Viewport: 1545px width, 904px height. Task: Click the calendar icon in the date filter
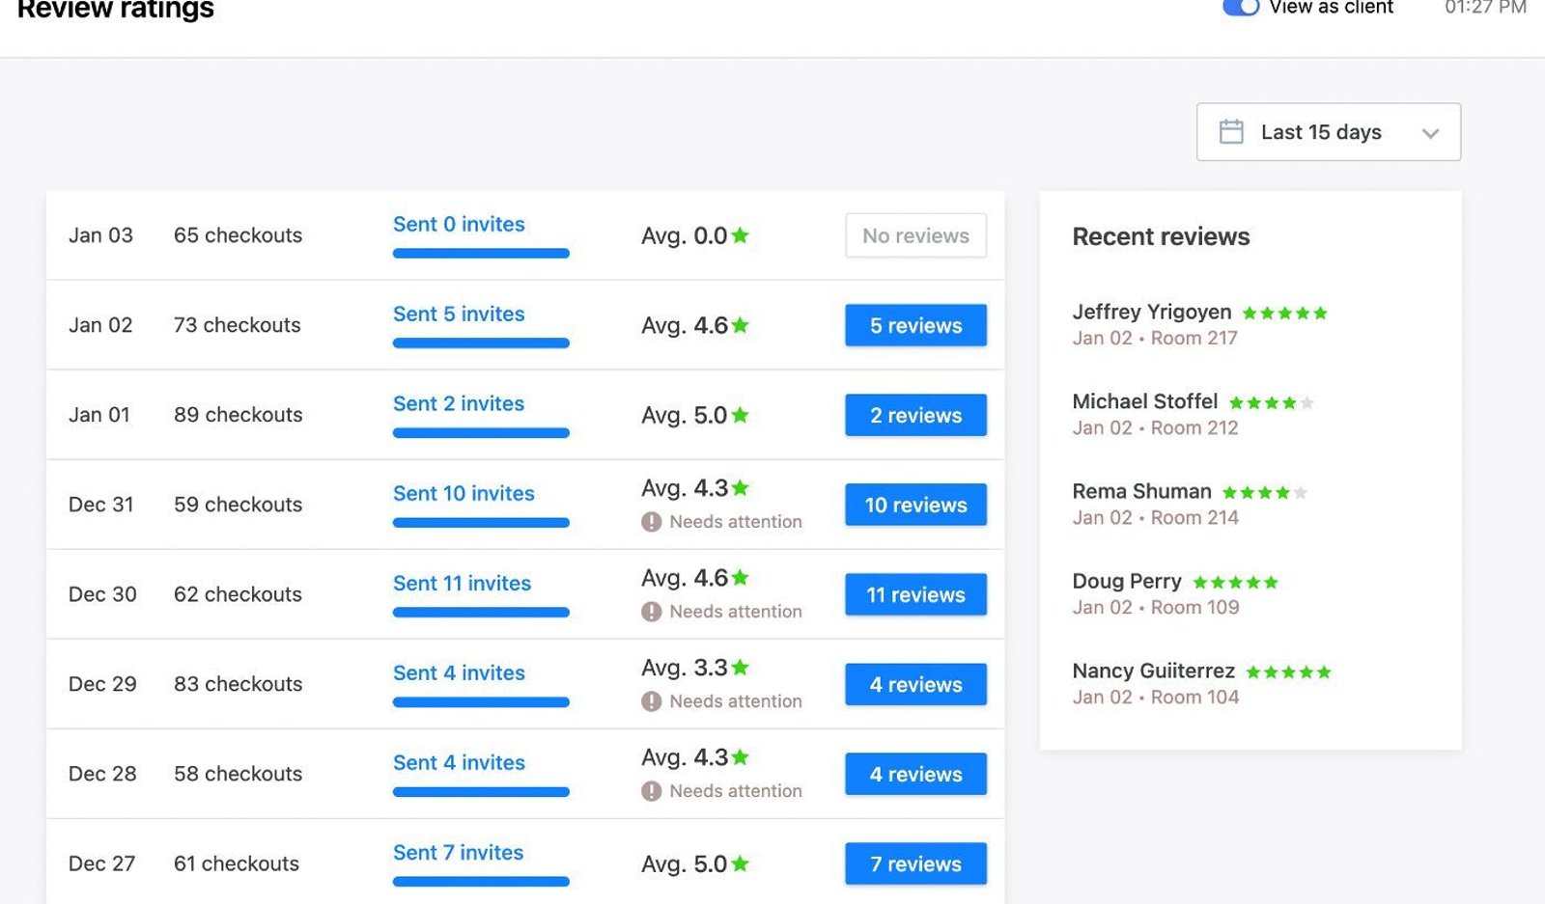click(1231, 131)
